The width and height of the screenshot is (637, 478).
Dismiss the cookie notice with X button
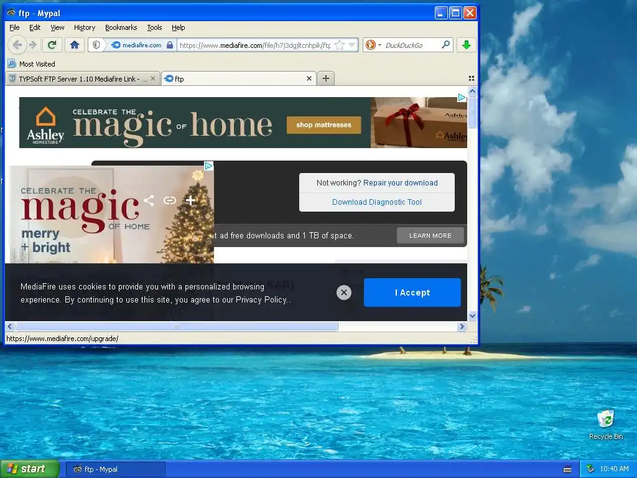tap(343, 293)
